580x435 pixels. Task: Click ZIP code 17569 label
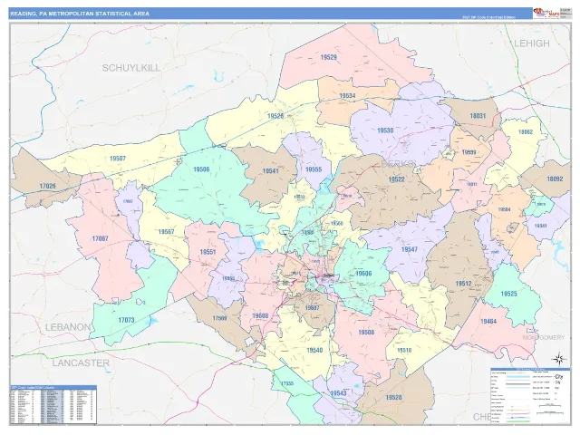coord(219,318)
